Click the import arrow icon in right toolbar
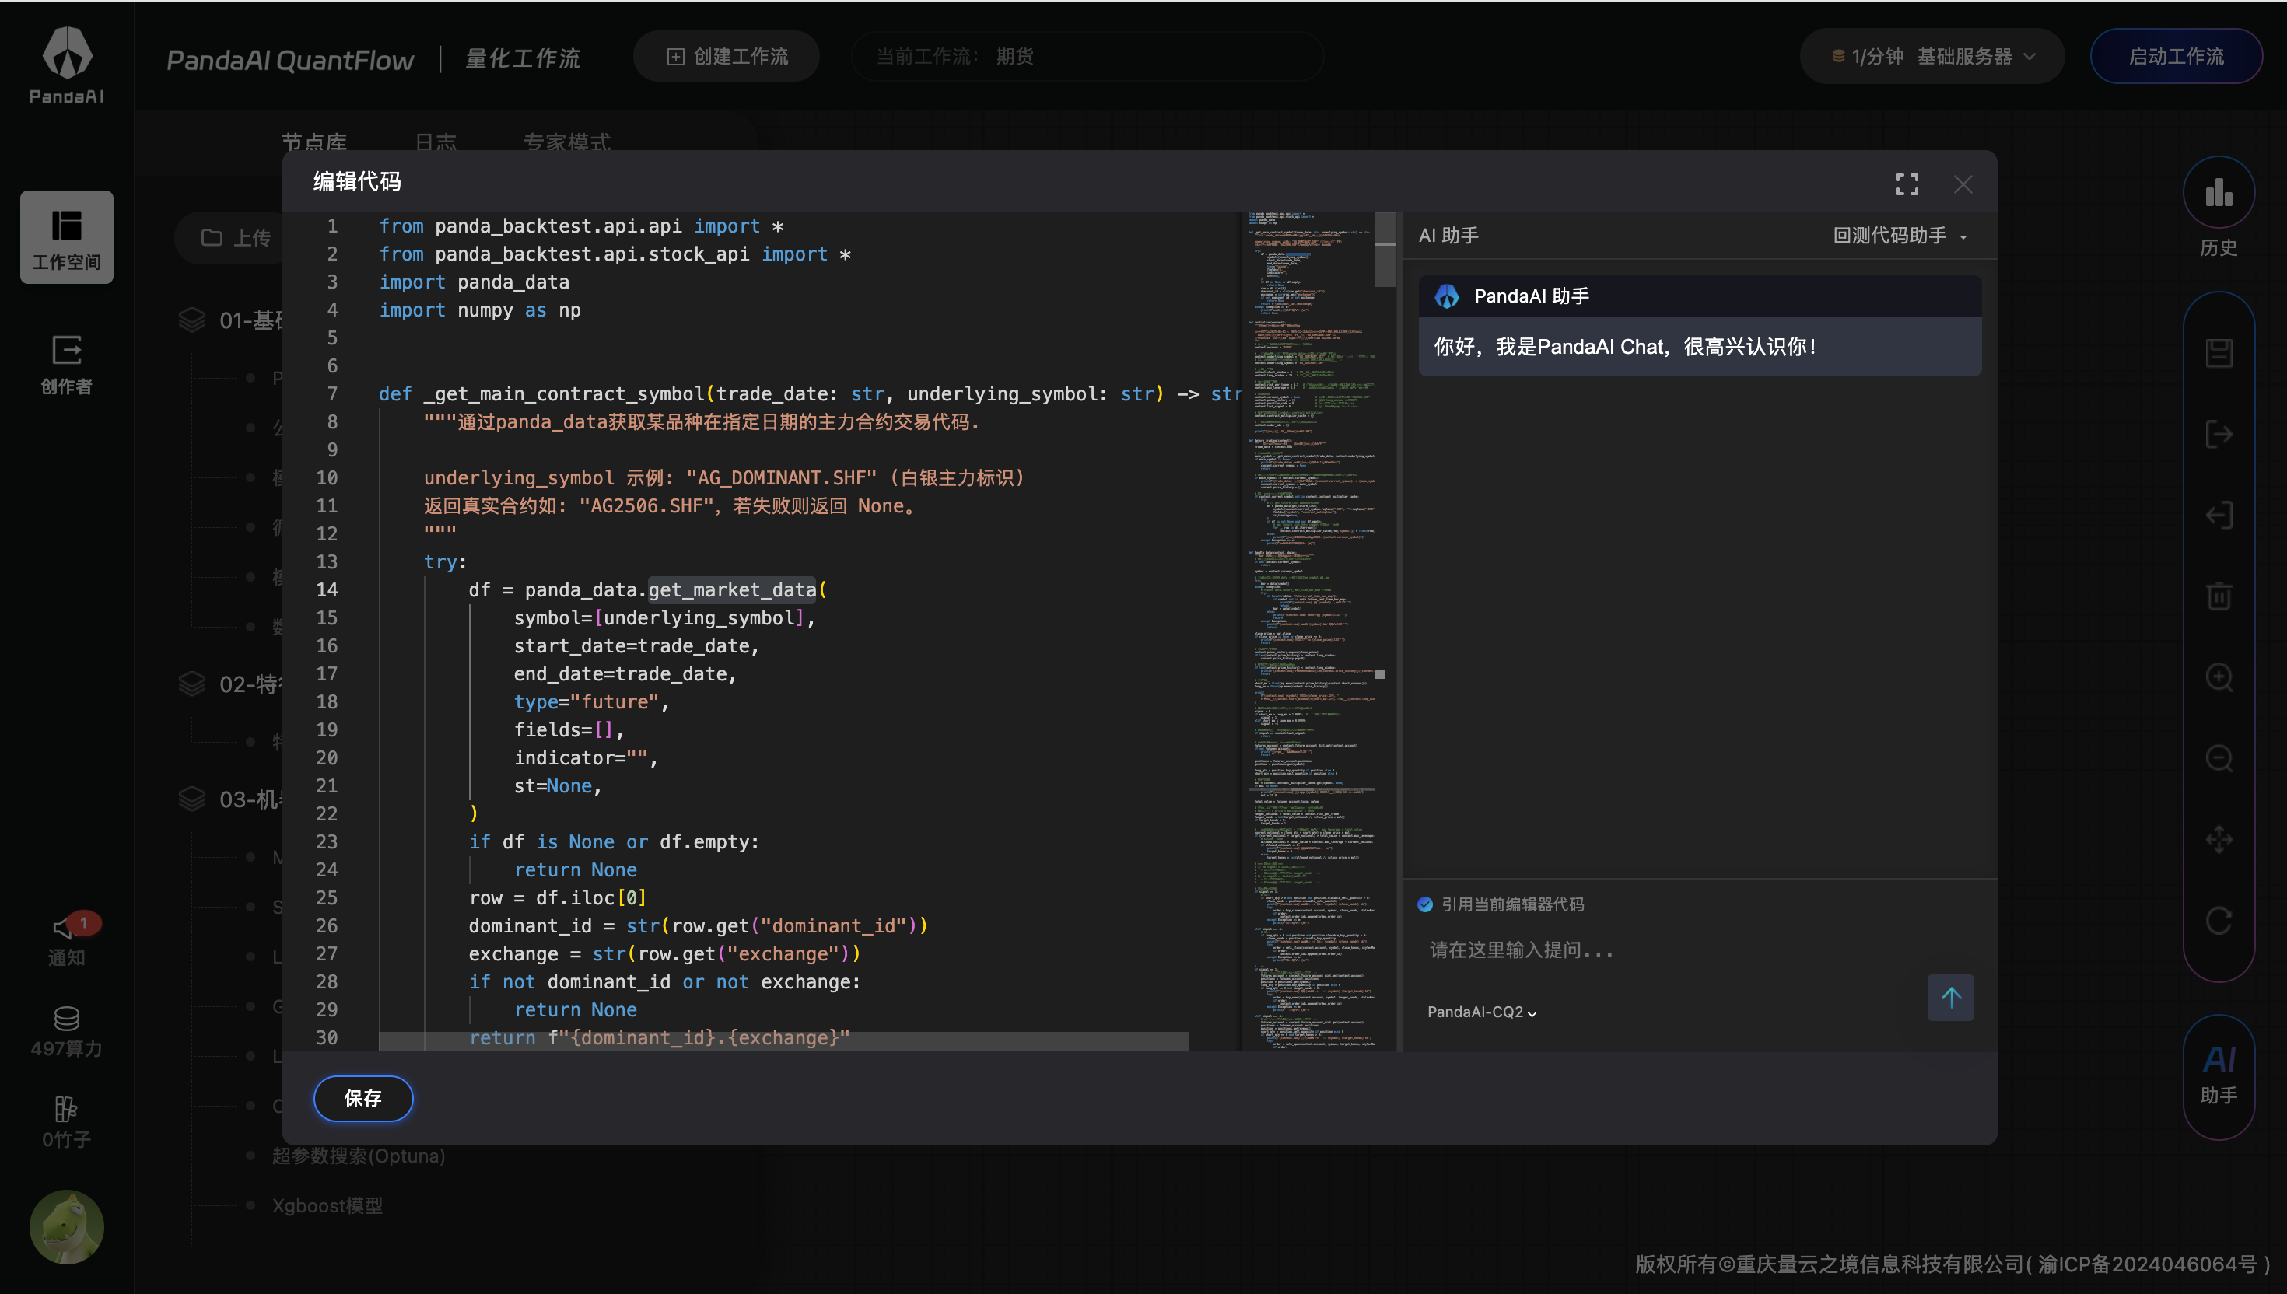Screen dimensions: 2287x1294 point(2219,516)
